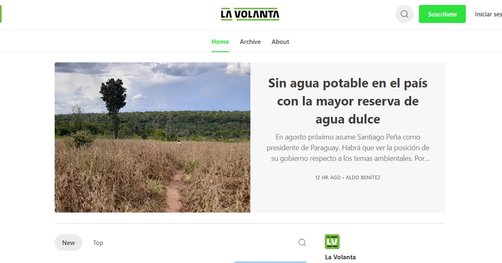Open the La Volanta masthead logo
Screen dimensions: 502x263
[250, 14]
